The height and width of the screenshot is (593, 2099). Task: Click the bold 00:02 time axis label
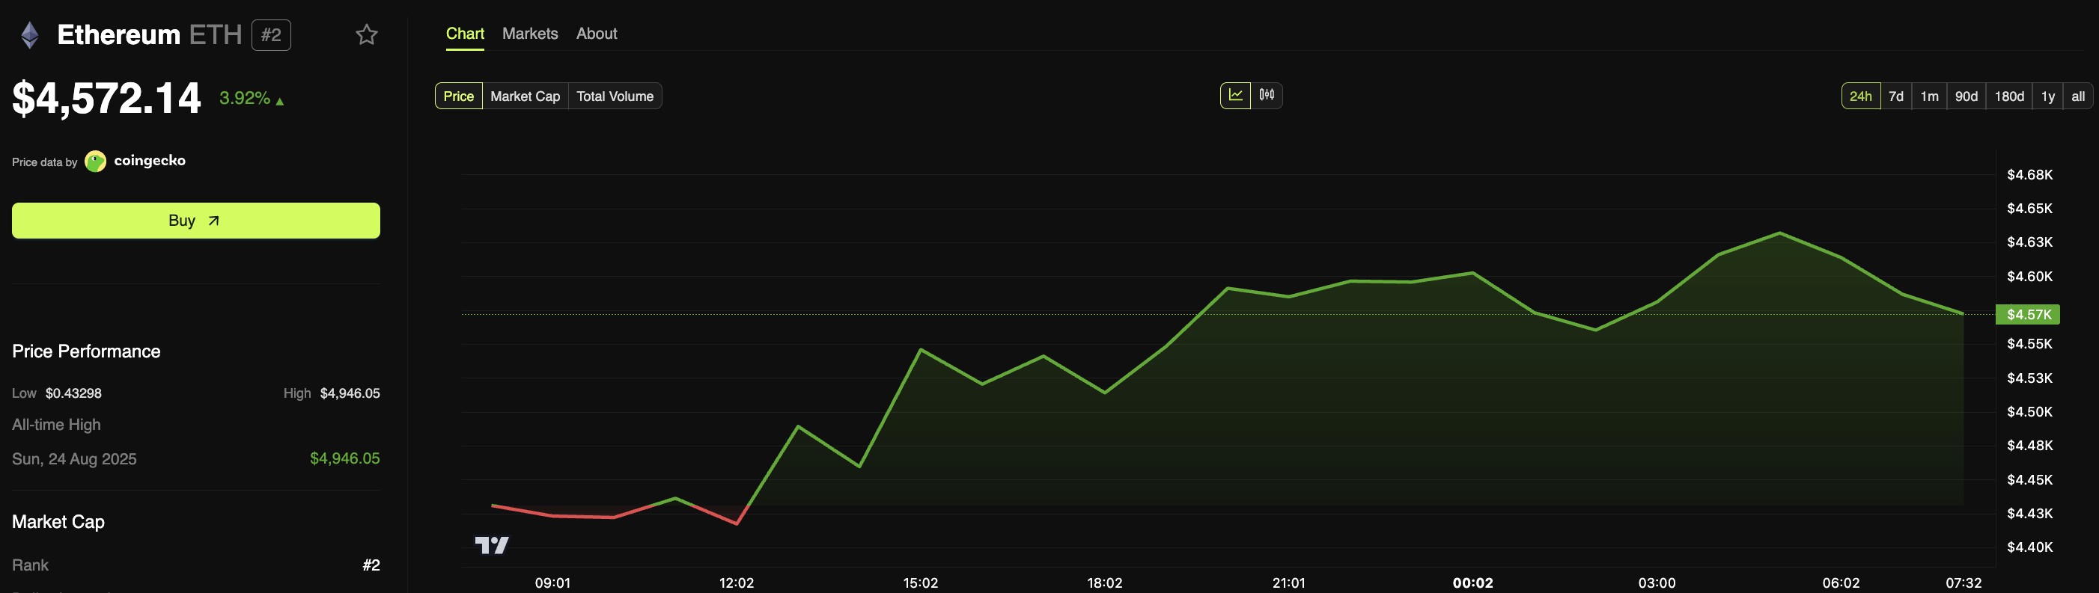click(1473, 583)
